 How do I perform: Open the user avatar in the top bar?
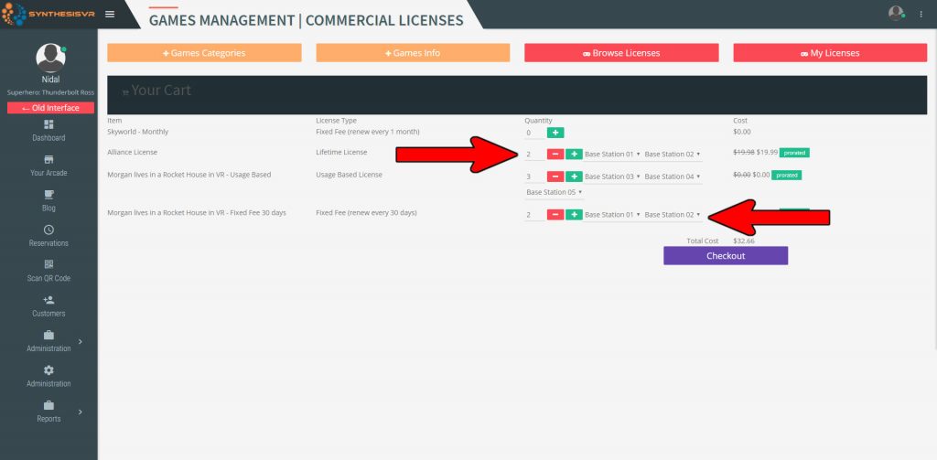(895, 13)
